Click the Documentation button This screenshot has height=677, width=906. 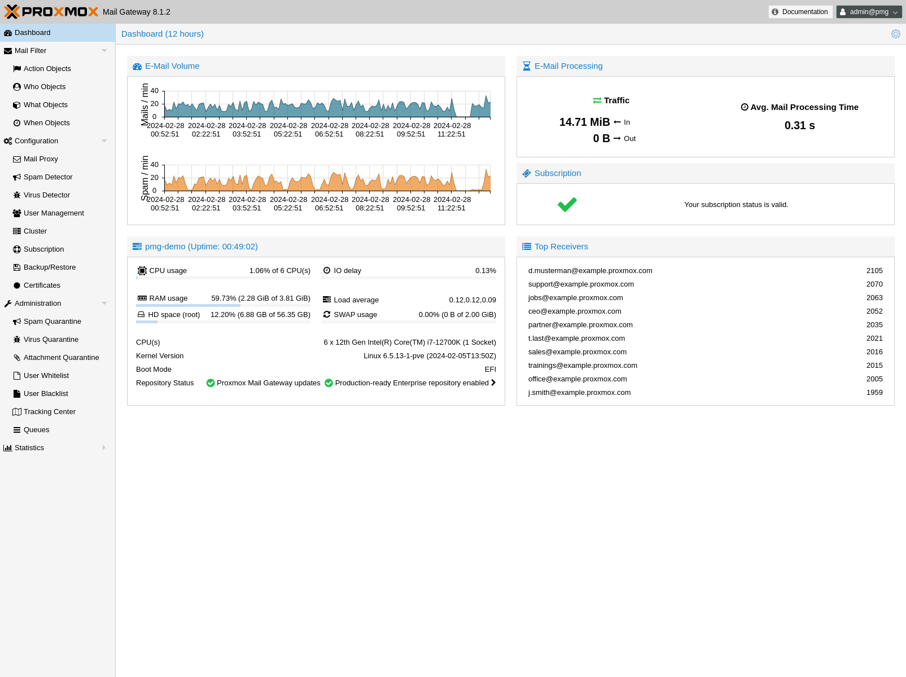[x=800, y=12]
